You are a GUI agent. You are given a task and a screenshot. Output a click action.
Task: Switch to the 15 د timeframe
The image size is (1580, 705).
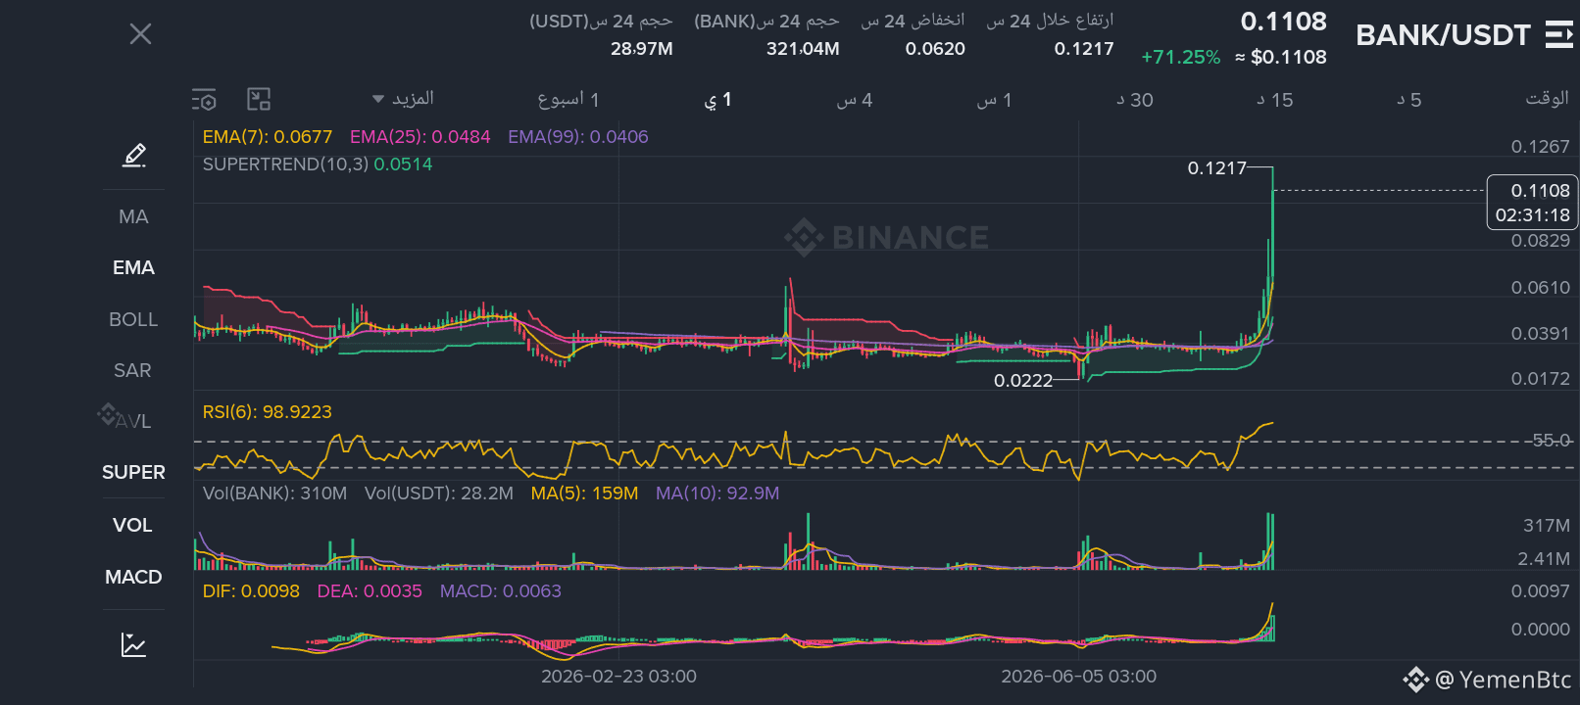(x=1274, y=100)
